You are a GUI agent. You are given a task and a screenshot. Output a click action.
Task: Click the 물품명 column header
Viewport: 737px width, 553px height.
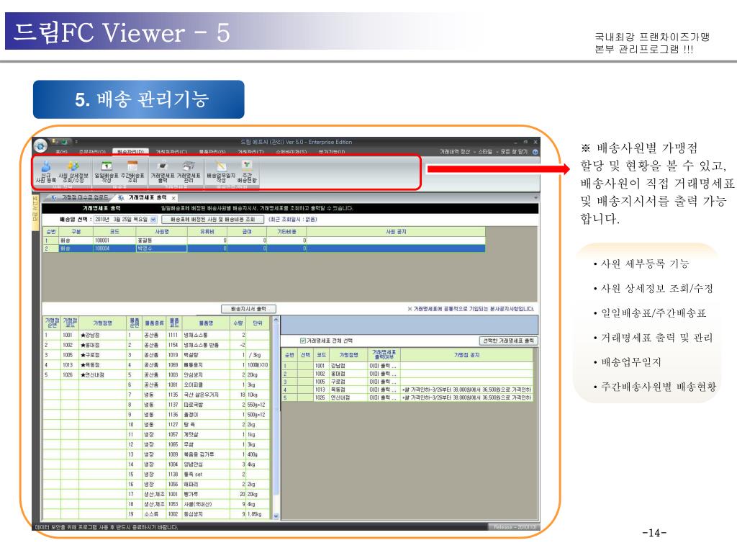coord(206,323)
